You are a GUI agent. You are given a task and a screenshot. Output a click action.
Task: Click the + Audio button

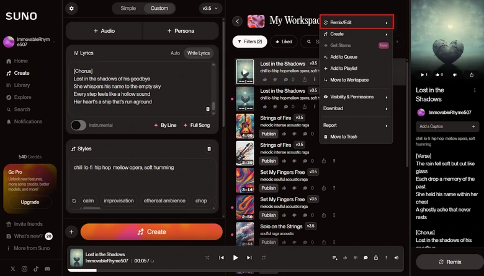click(x=104, y=31)
